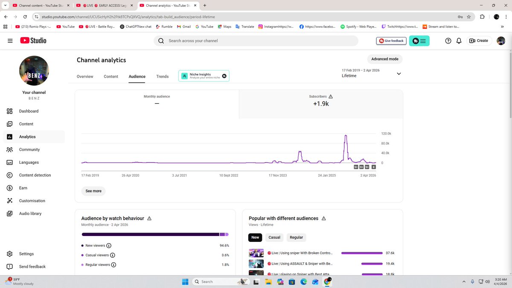
Task: Click info icon beside Regular viewers
Action: tap(114, 265)
